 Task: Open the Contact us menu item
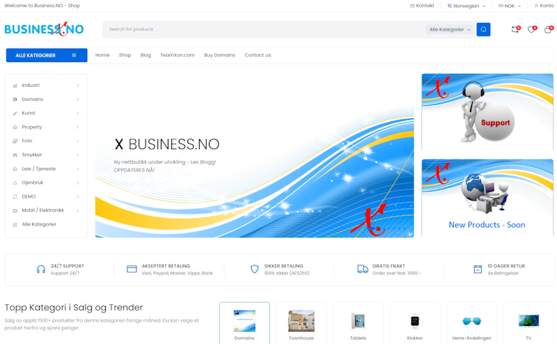(258, 55)
